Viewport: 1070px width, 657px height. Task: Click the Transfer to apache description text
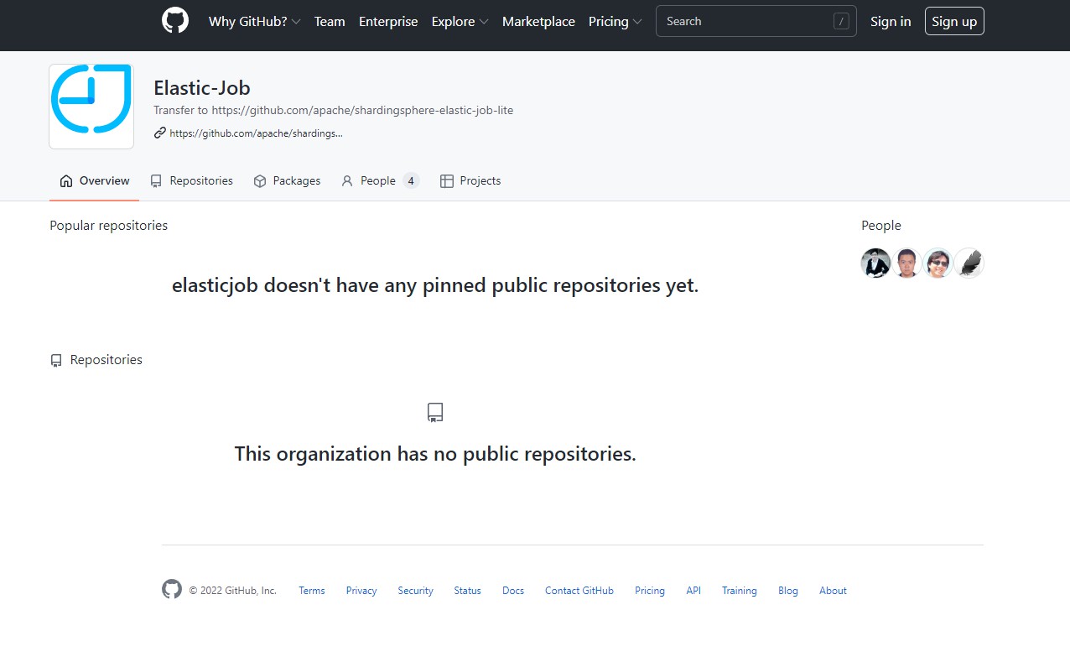(x=333, y=110)
